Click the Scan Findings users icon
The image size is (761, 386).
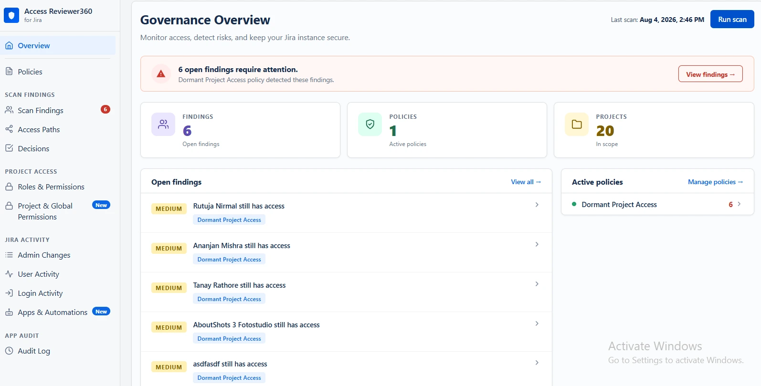9,110
